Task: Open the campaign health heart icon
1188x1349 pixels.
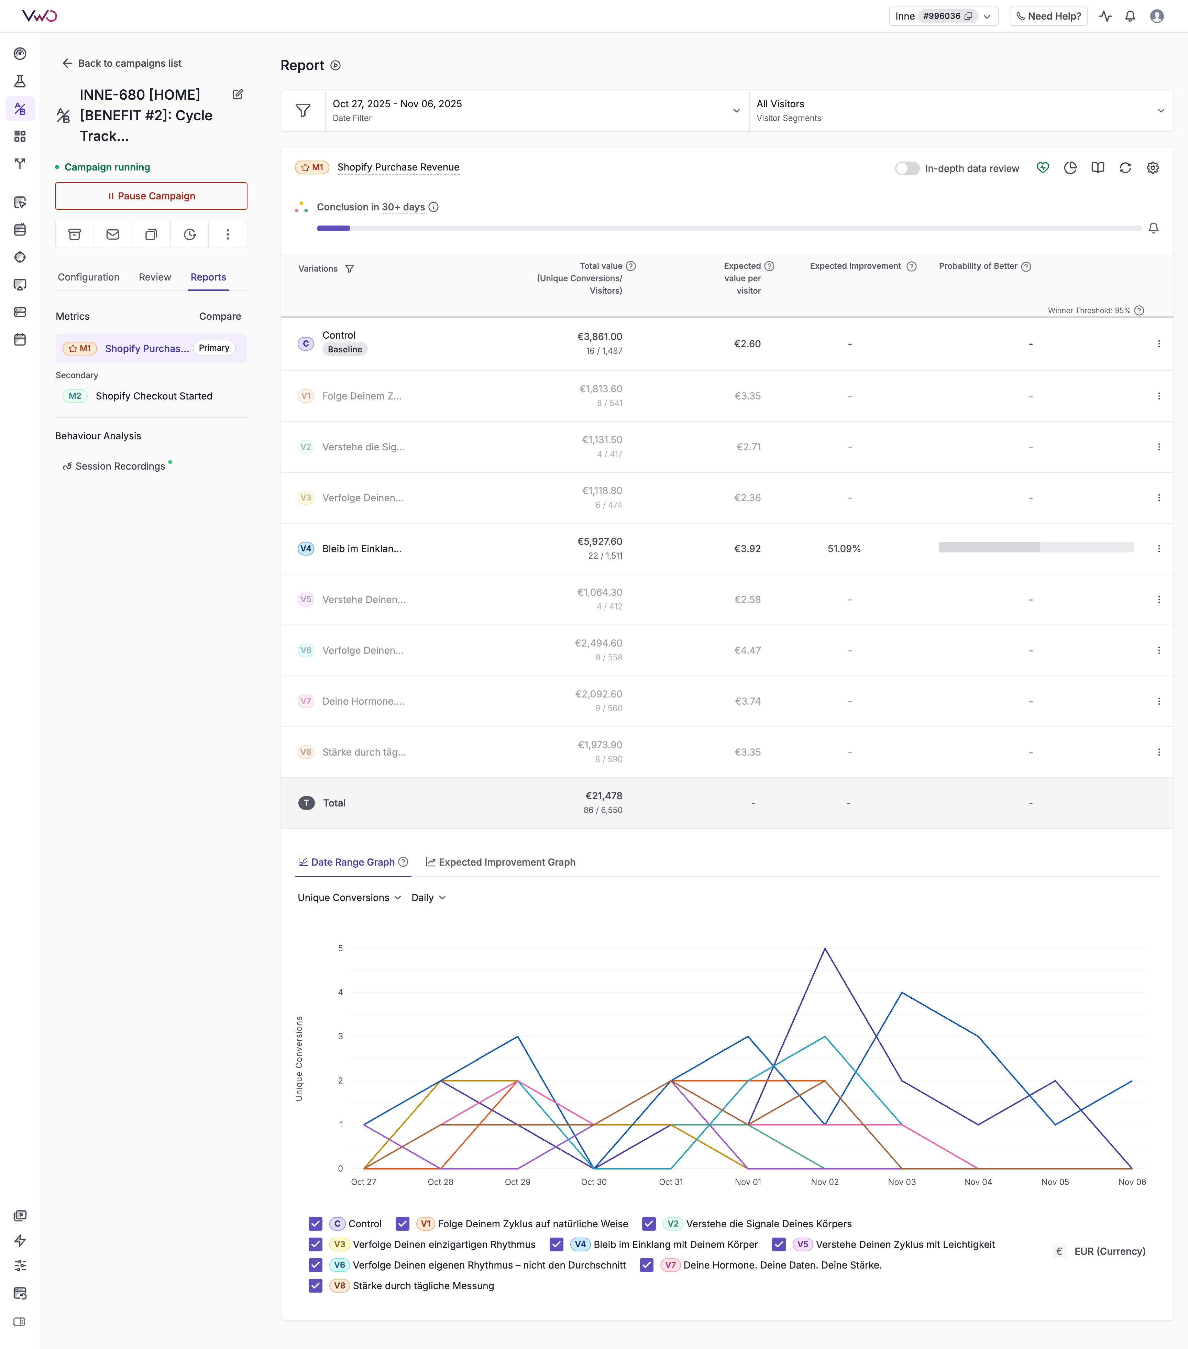Action: click(1043, 168)
